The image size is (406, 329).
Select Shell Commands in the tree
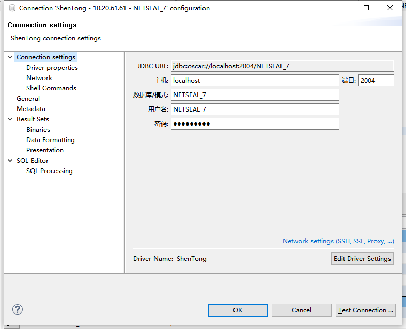(x=51, y=88)
